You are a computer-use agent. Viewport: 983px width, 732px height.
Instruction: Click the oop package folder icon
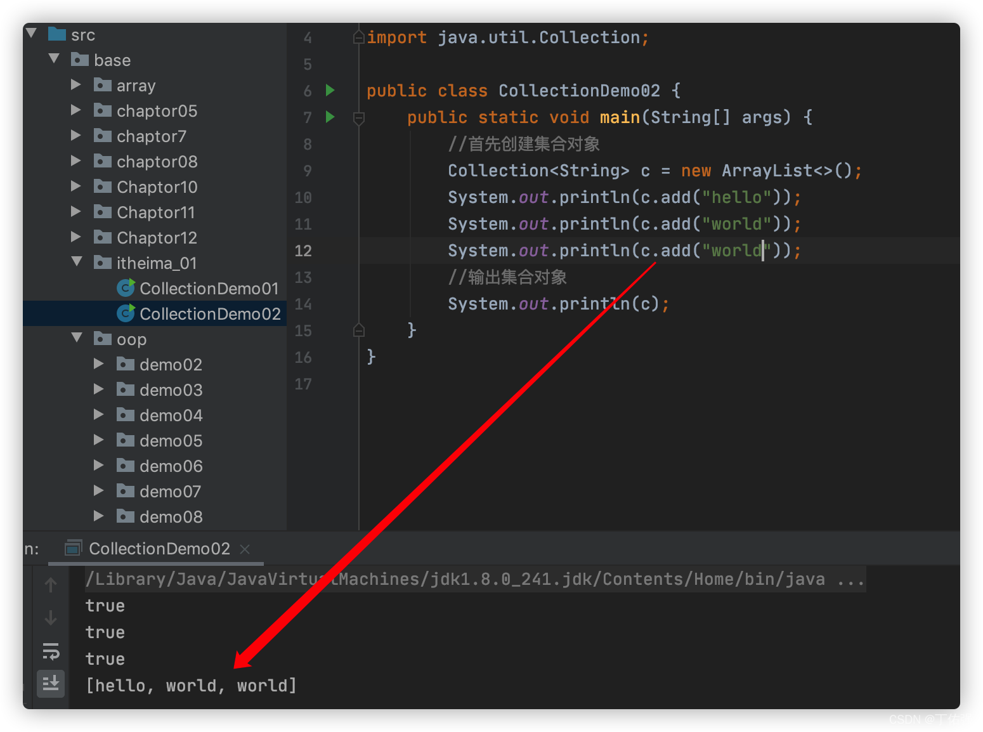[x=103, y=339]
